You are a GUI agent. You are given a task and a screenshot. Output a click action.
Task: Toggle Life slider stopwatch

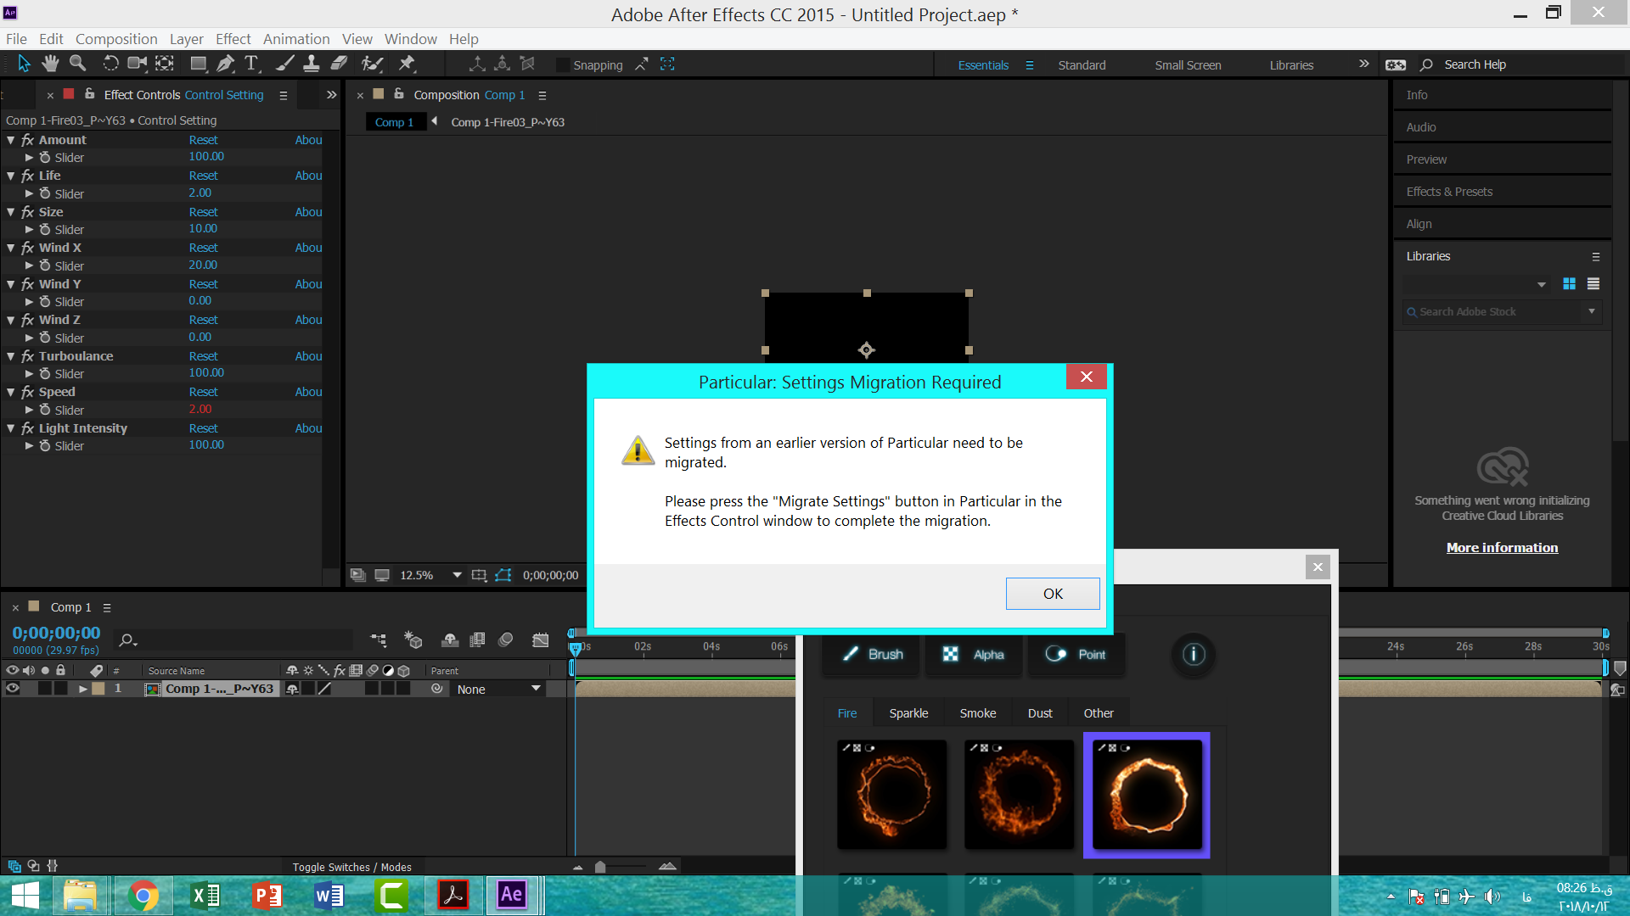pyautogui.click(x=45, y=193)
